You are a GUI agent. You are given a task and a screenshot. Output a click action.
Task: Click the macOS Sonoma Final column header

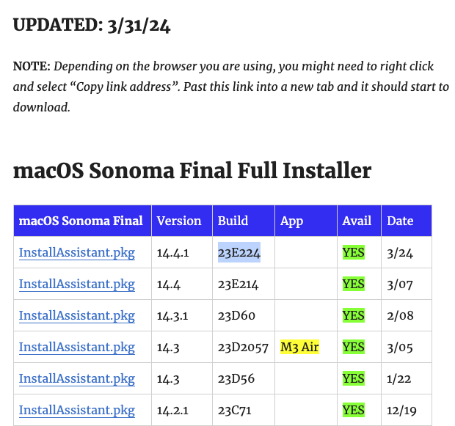click(x=81, y=221)
